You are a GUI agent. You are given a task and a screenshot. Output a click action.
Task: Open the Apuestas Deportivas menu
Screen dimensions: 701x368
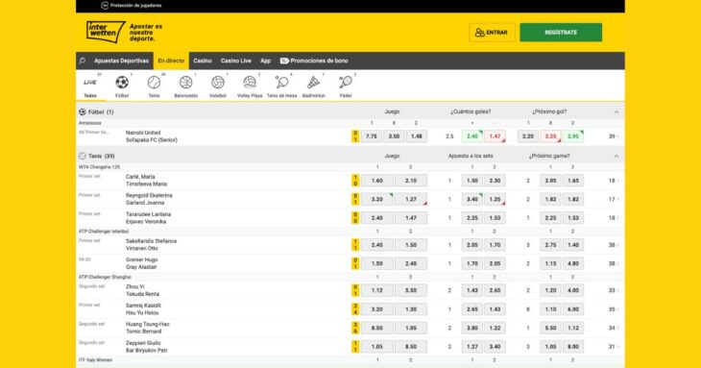pos(121,61)
